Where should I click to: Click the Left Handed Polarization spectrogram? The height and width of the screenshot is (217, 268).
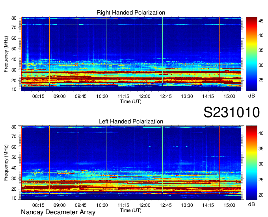(131, 163)
